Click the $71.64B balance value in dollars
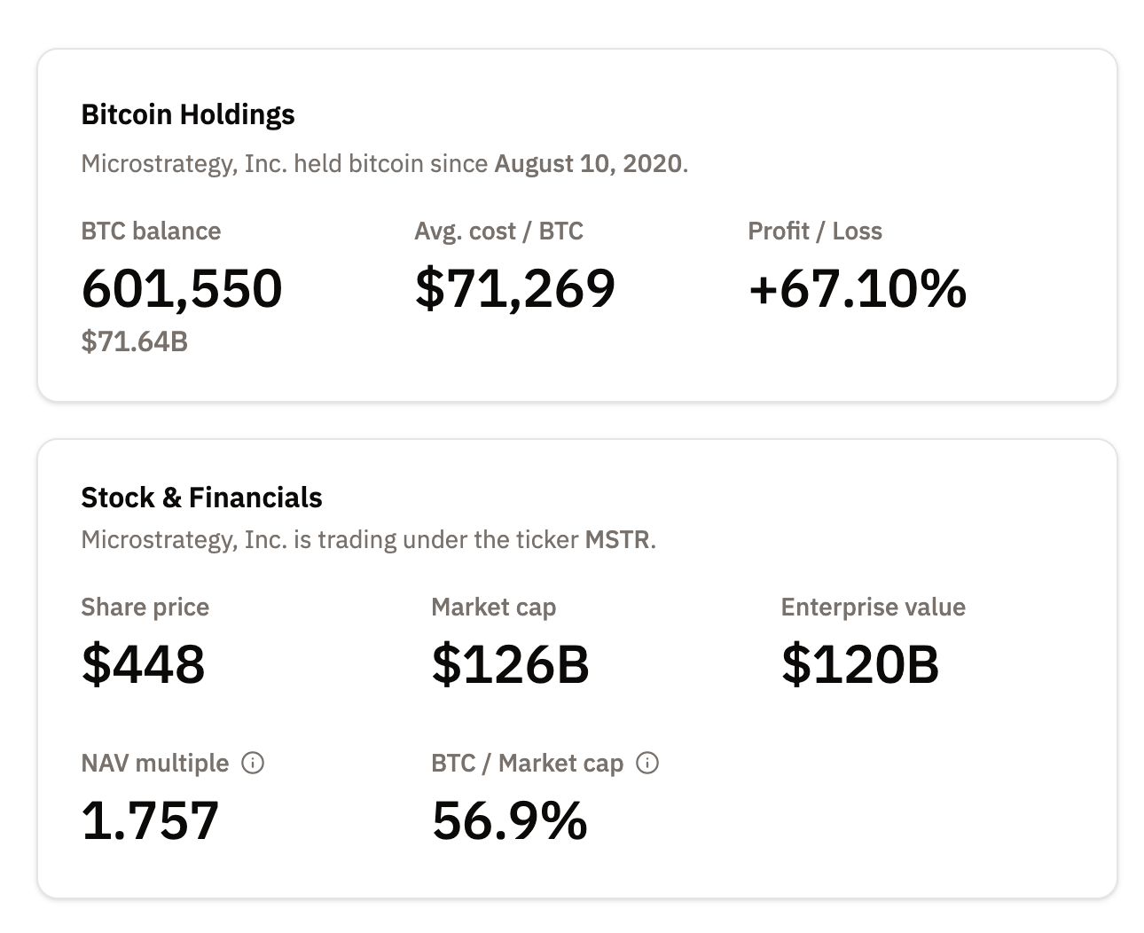 134,341
